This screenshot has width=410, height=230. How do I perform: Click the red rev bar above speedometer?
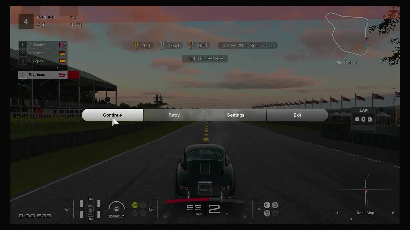187,200
